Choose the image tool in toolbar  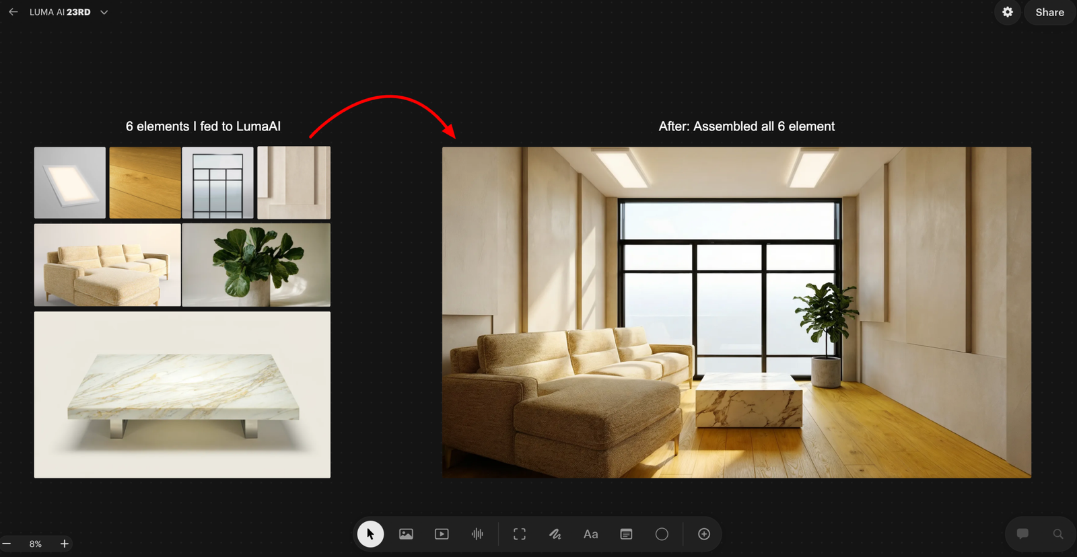click(x=406, y=534)
